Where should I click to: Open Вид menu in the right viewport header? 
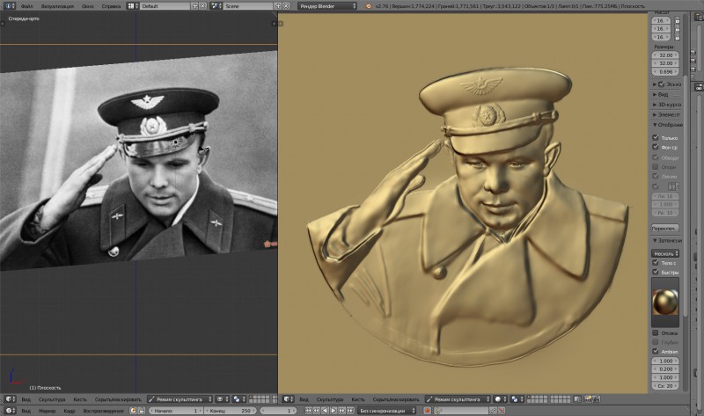pos(304,399)
